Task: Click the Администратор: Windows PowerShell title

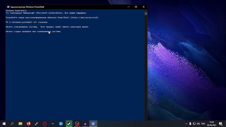Action: point(27,7)
